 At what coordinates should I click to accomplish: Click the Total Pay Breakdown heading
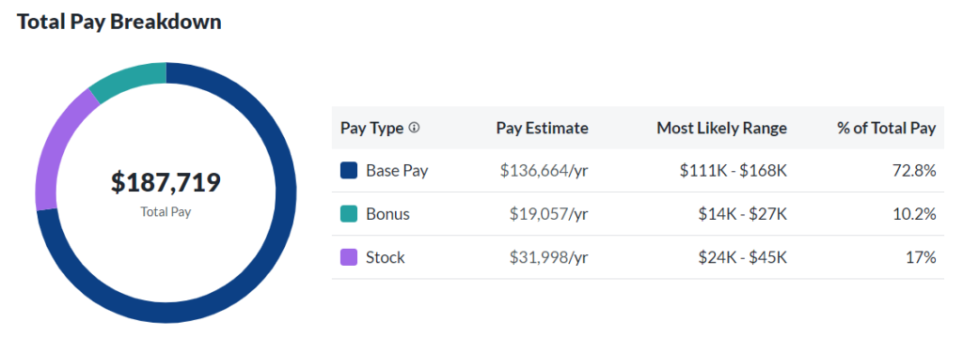tap(119, 23)
